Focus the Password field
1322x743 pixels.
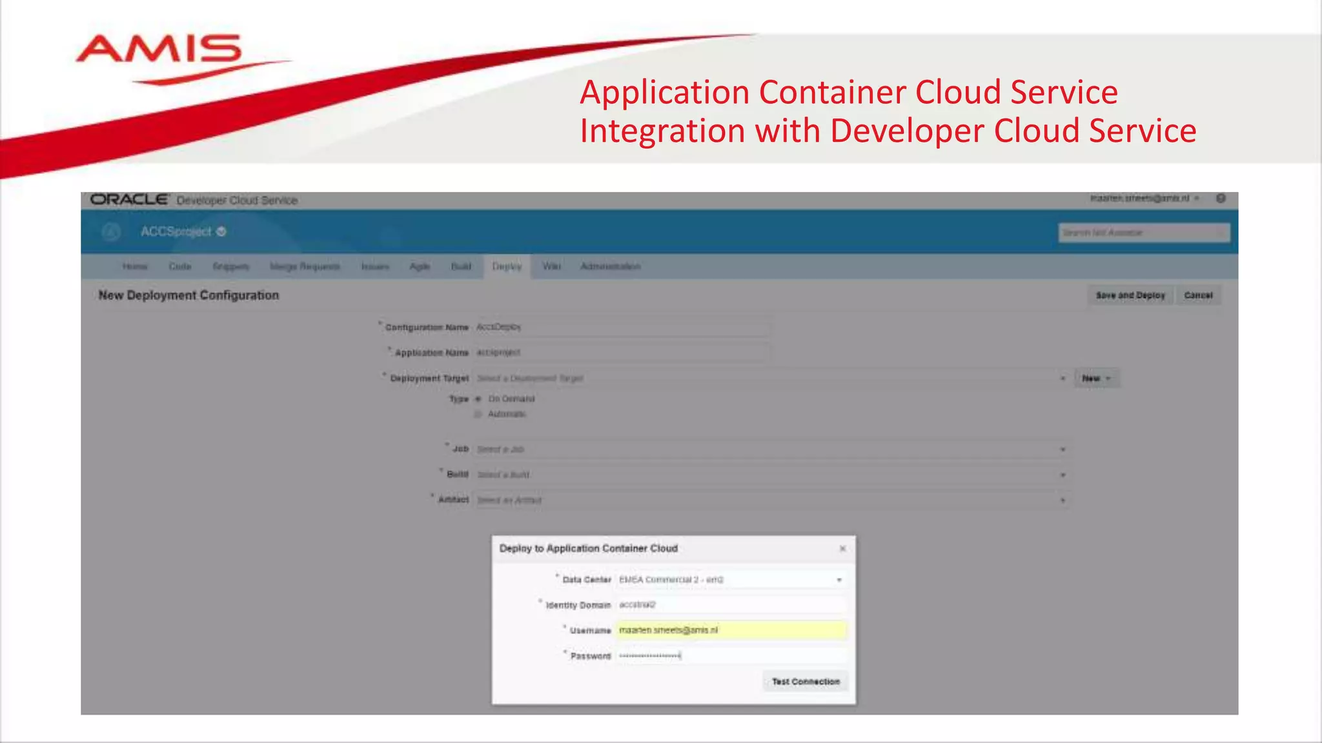pos(731,656)
